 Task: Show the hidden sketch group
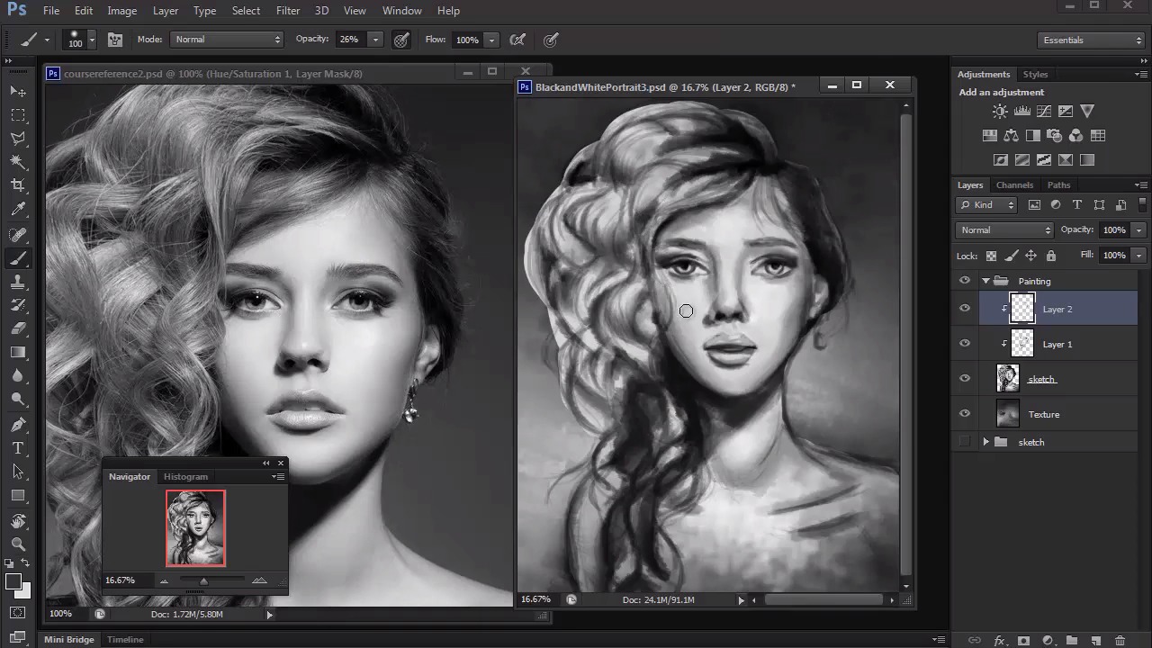tap(965, 442)
